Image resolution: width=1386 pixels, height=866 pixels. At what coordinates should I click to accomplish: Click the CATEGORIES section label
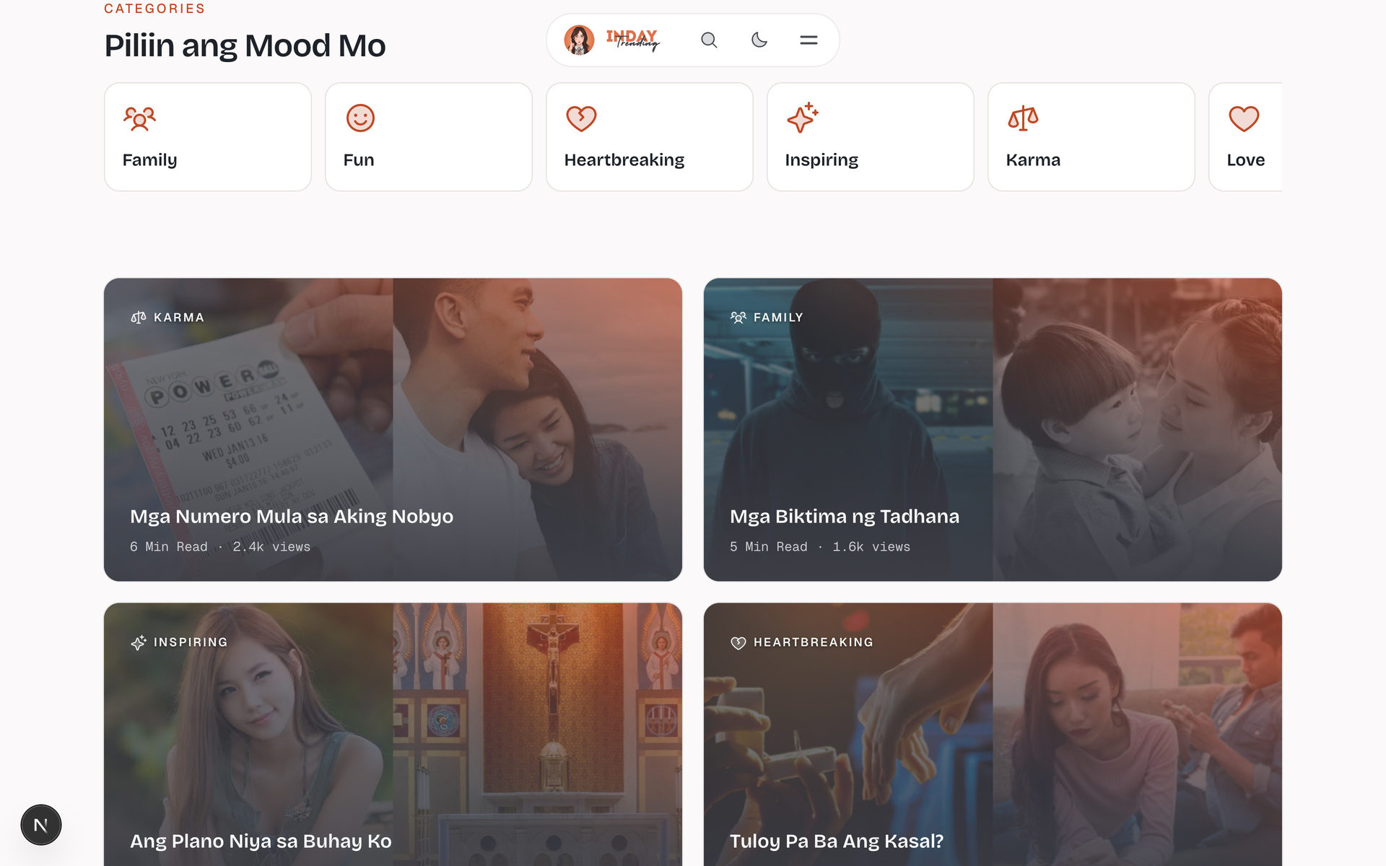(x=154, y=9)
